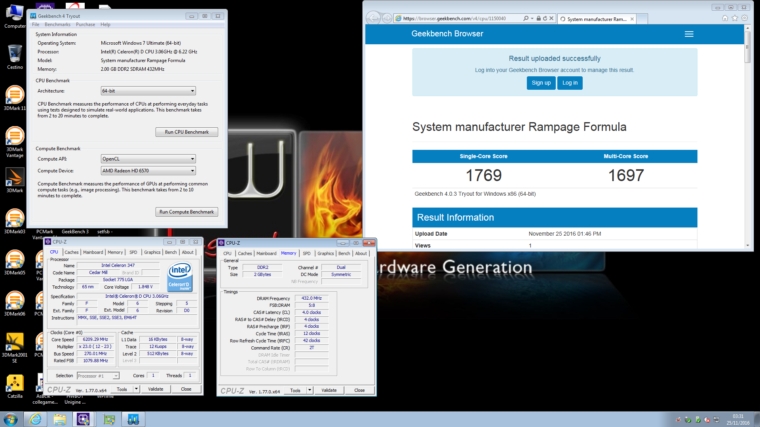Launch the 3DMark06 desktop shortcut
This screenshot has height=427, width=760.
tap(15, 304)
